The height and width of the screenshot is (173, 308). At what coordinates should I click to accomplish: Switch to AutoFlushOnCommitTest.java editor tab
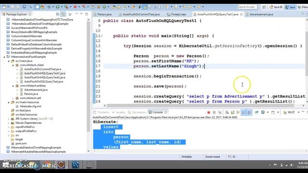point(139,14)
